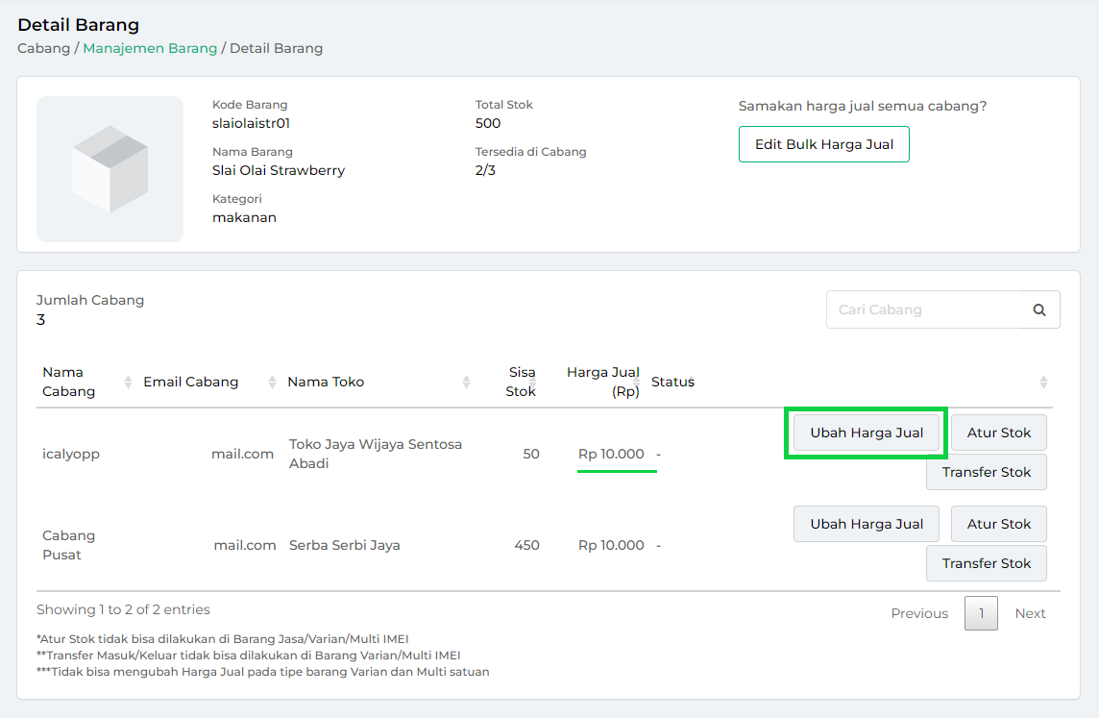The image size is (1099, 718).
Task: Click the Edit Bulk Harga Jual button
Action: point(823,144)
